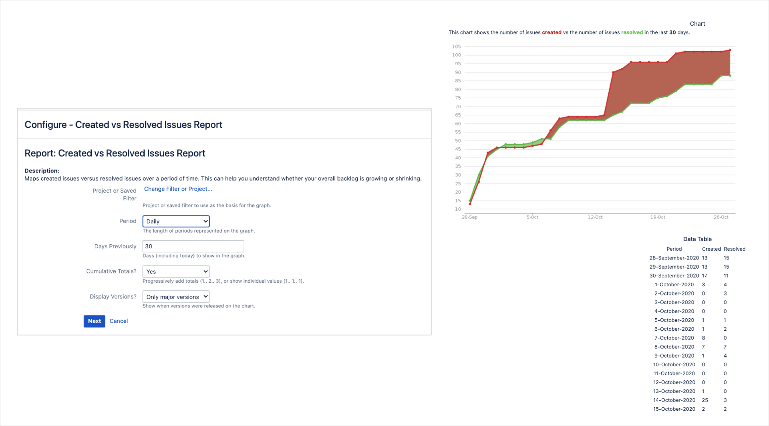Click the Created column header
Image resolution: width=769 pixels, height=426 pixels.
tap(711, 249)
